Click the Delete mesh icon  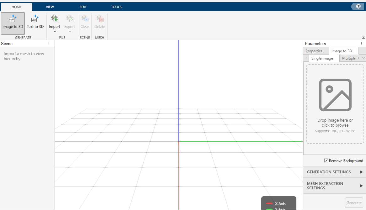coord(100,18)
